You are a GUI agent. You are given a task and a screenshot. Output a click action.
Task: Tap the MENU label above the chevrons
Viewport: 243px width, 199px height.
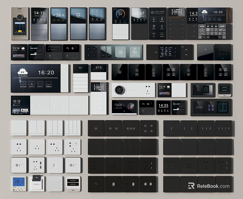[183, 47]
